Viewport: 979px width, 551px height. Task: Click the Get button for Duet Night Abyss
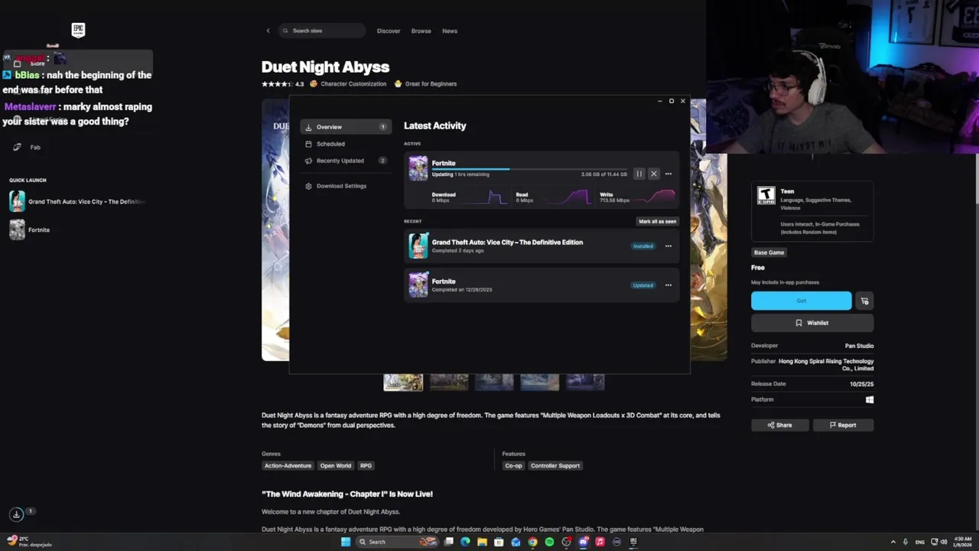pos(801,301)
